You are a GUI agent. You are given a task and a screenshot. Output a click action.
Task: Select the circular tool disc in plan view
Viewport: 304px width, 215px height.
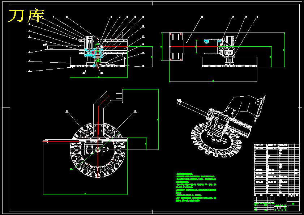pos(98,150)
